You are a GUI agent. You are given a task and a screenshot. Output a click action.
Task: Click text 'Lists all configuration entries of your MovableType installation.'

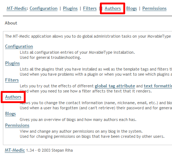[x=77, y=52]
